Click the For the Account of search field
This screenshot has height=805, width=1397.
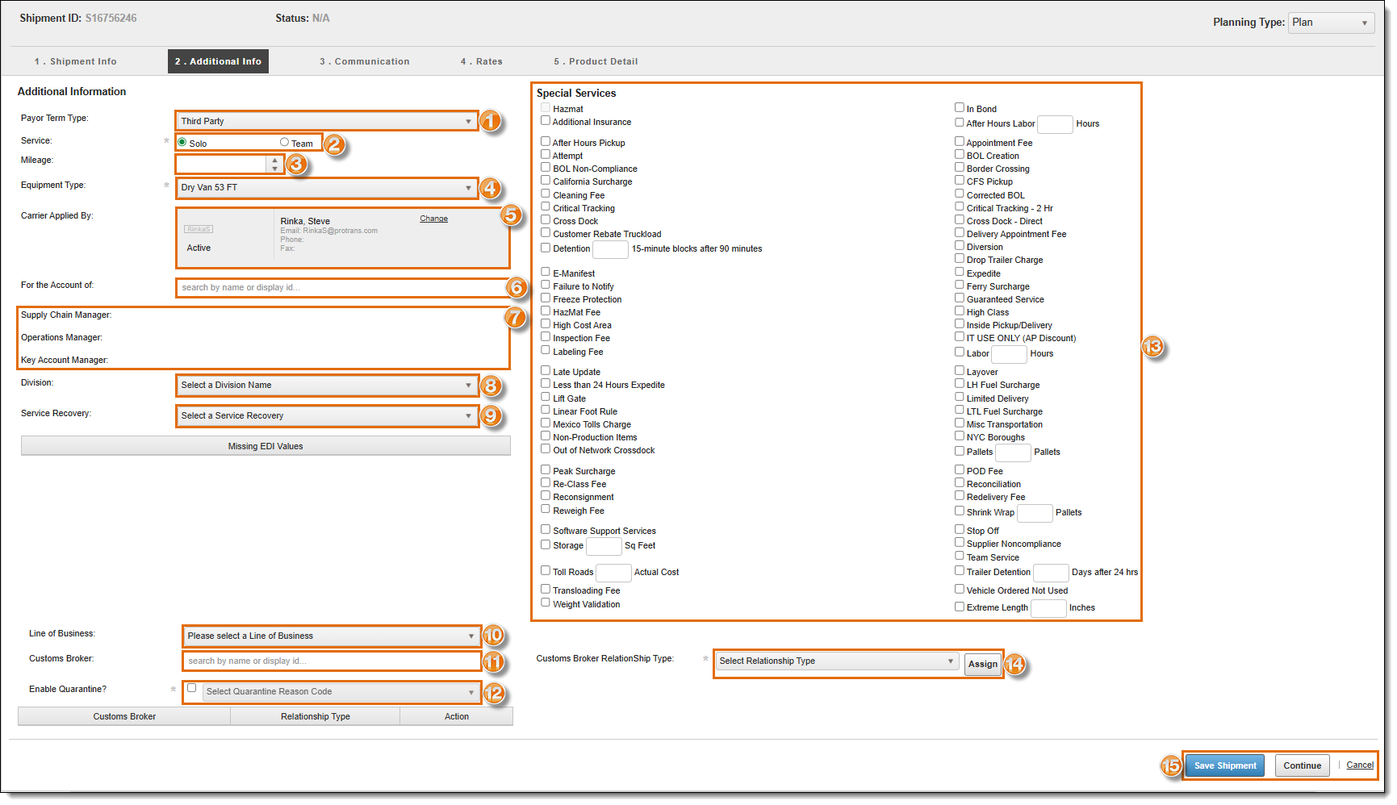point(341,287)
